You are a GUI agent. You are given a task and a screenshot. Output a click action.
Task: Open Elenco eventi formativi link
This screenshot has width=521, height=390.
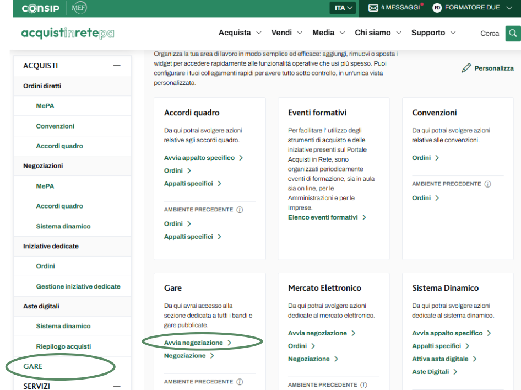coord(323,217)
